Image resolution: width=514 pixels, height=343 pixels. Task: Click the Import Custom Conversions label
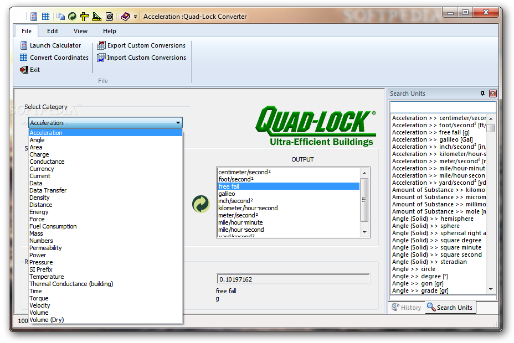[147, 58]
